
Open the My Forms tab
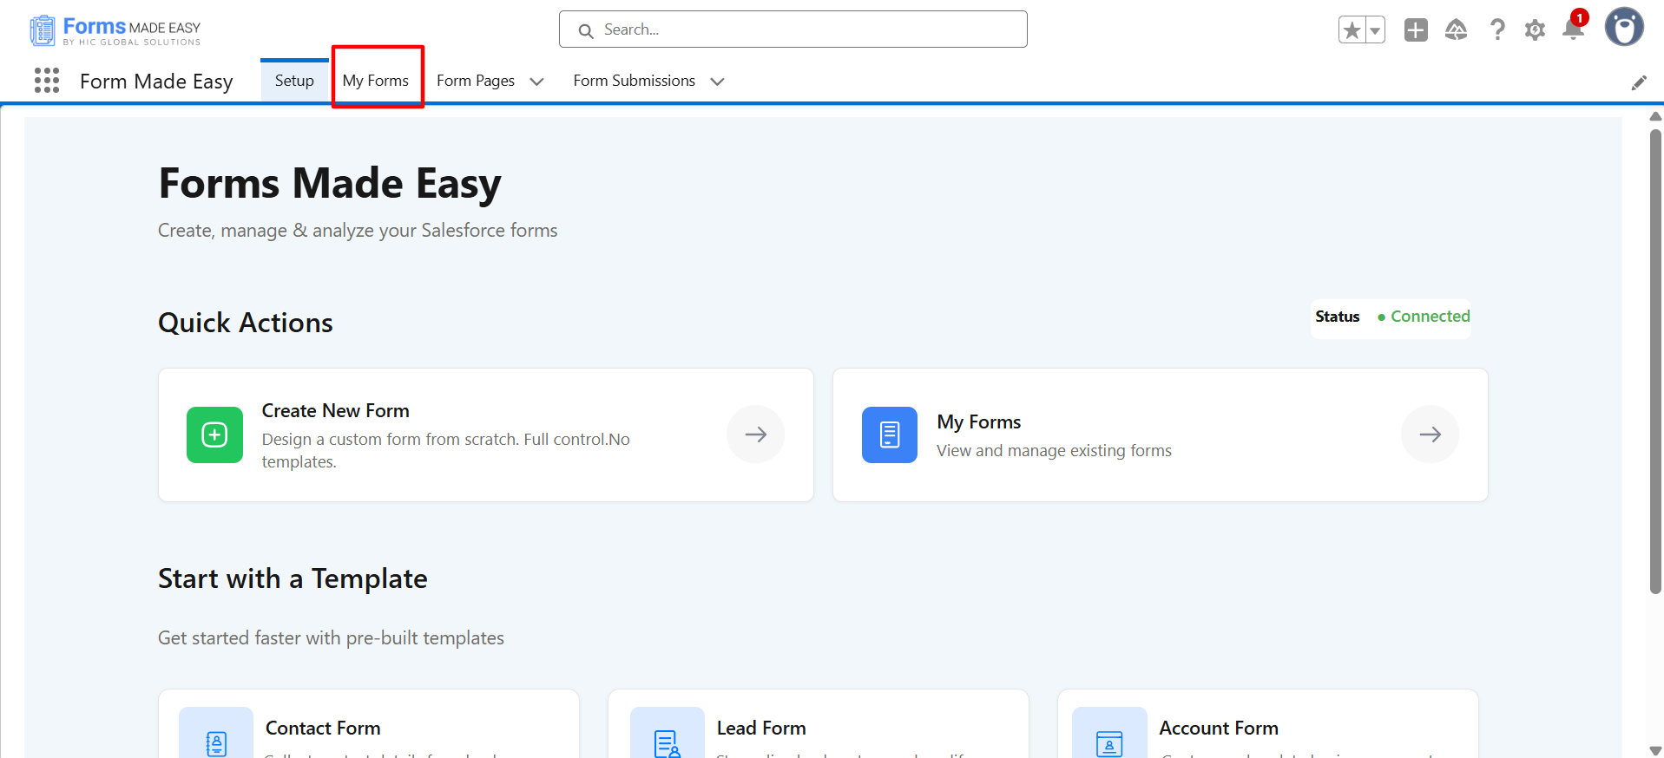[x=376, y=81]
